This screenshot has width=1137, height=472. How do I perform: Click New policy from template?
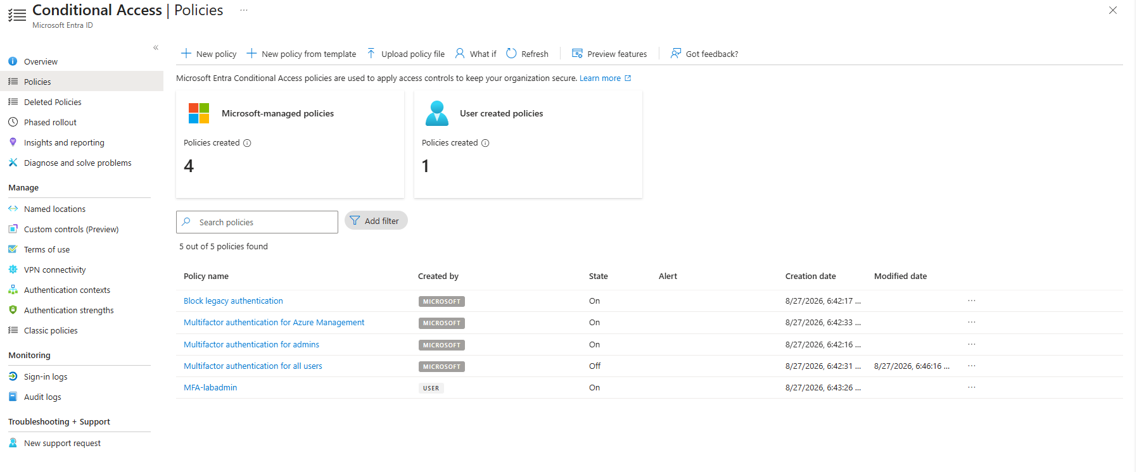302,54
